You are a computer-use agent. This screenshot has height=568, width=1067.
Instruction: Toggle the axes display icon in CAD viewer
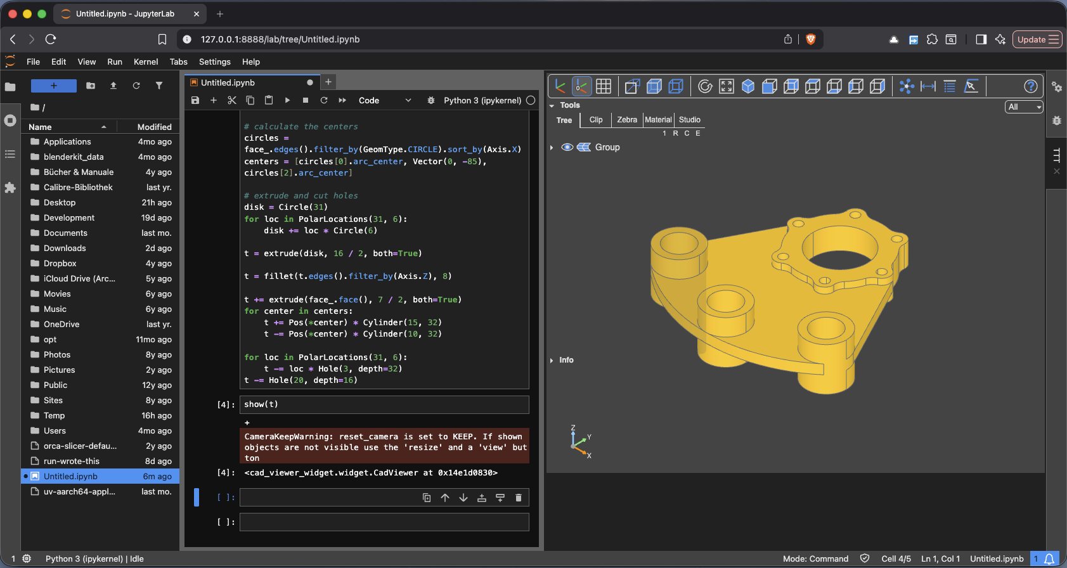tap(560, 86)
